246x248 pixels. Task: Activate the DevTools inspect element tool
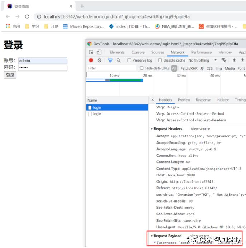(91, 52)
